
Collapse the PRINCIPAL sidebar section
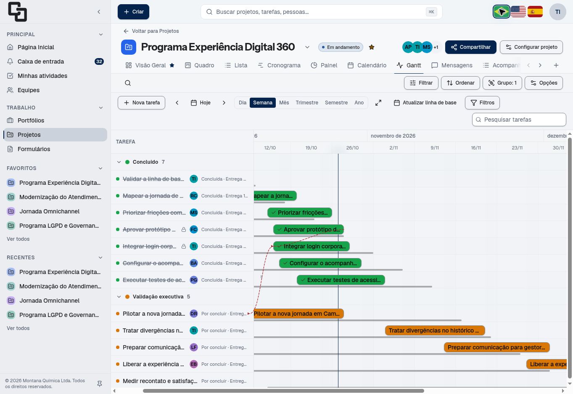[100, 35]
